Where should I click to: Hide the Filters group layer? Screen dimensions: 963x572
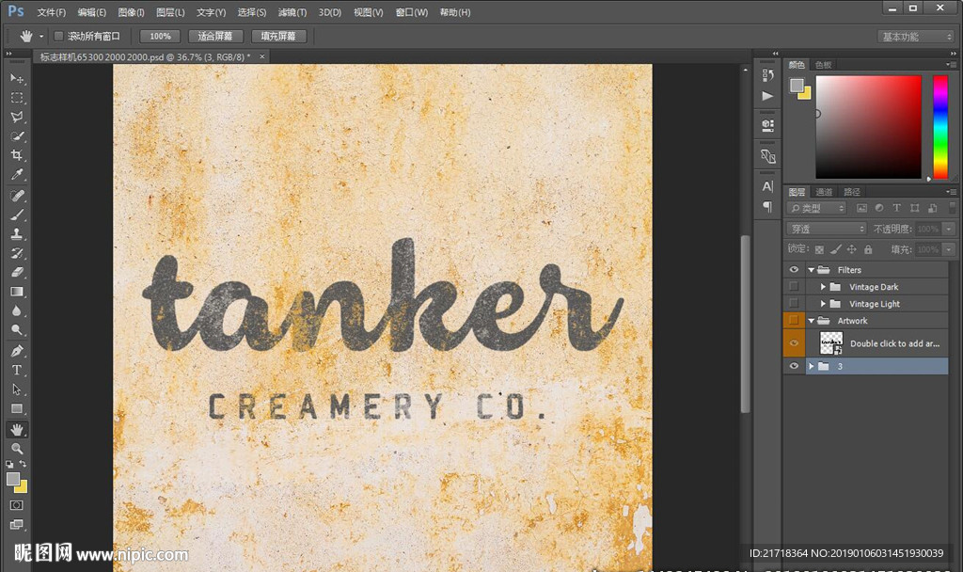point(794,270)
